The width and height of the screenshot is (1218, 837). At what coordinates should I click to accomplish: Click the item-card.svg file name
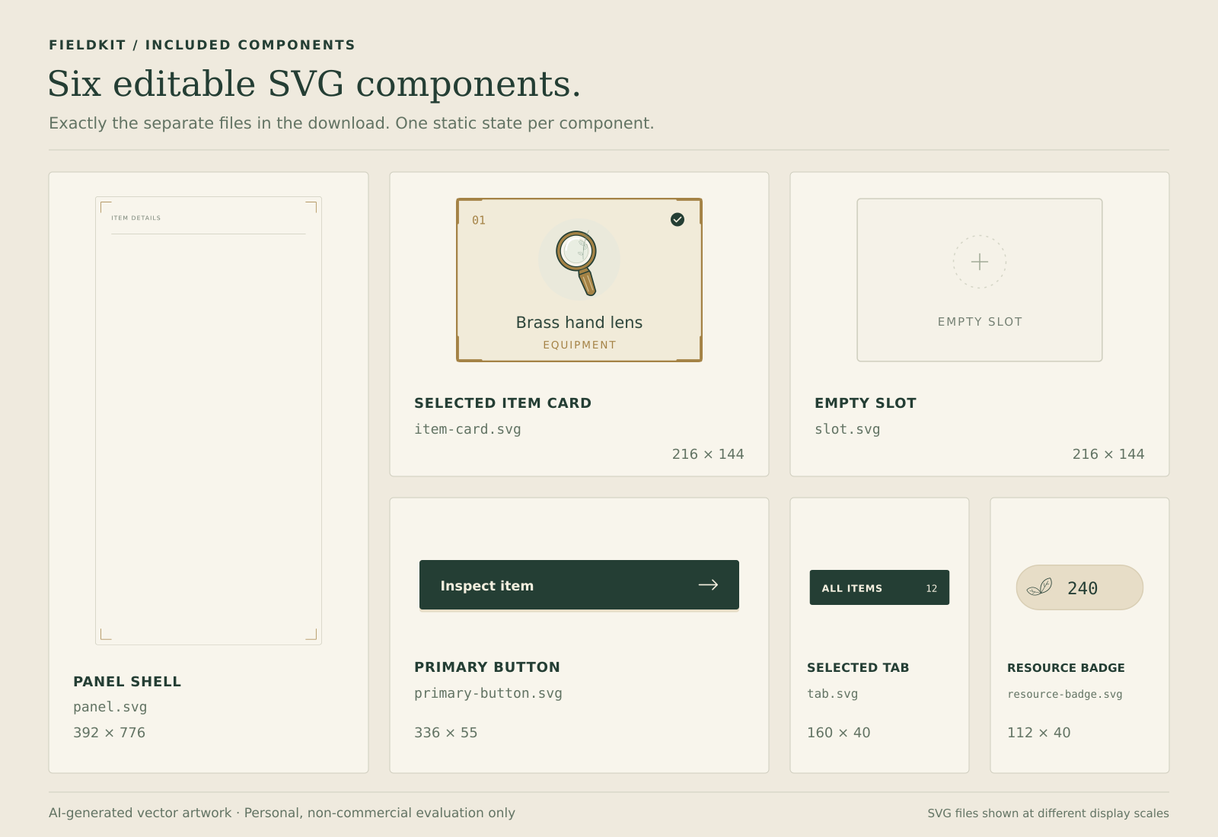(x=467, y=429)
